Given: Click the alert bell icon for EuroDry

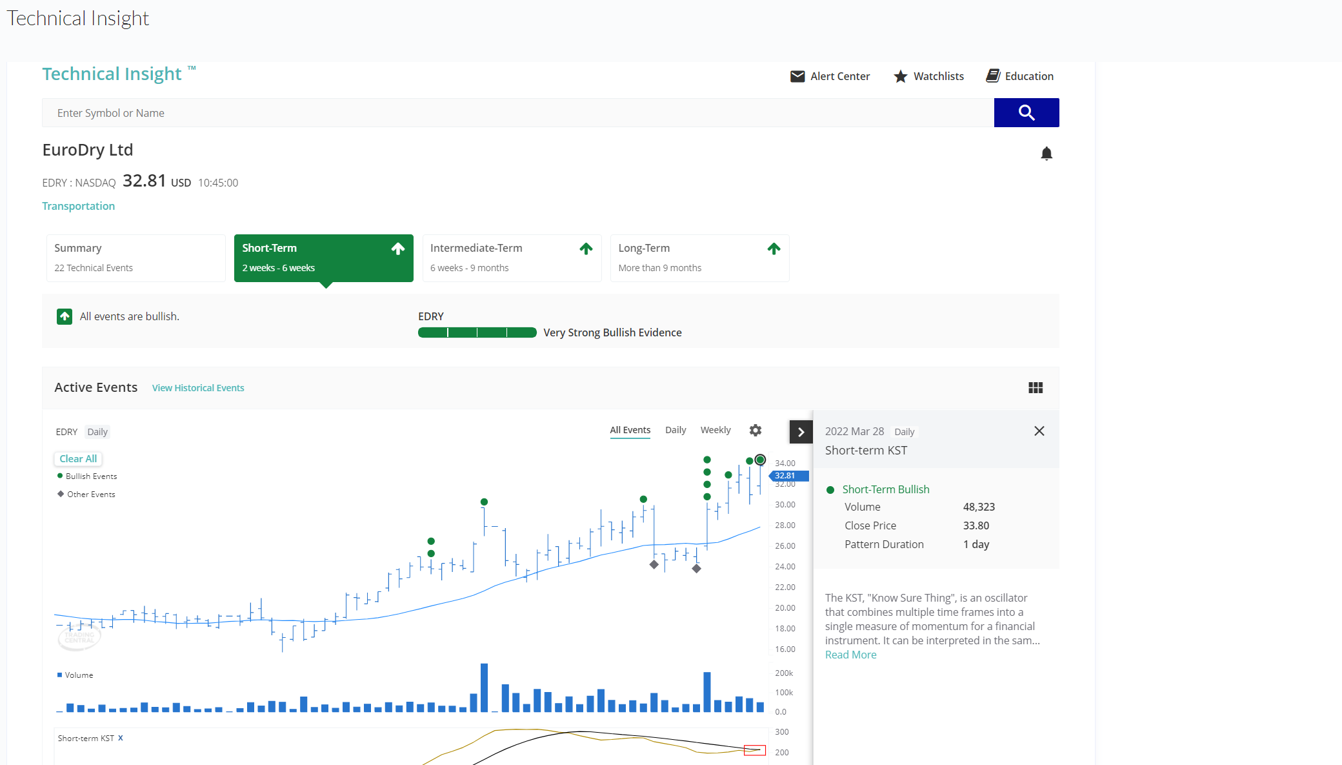Looking at the screenshot, I should [1047, 154].
